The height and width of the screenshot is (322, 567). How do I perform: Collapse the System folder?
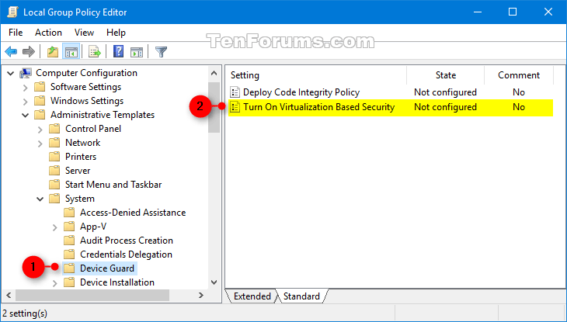tap(40, 199)
